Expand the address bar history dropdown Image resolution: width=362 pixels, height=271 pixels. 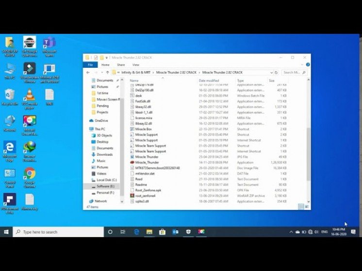tap(271, 73)
